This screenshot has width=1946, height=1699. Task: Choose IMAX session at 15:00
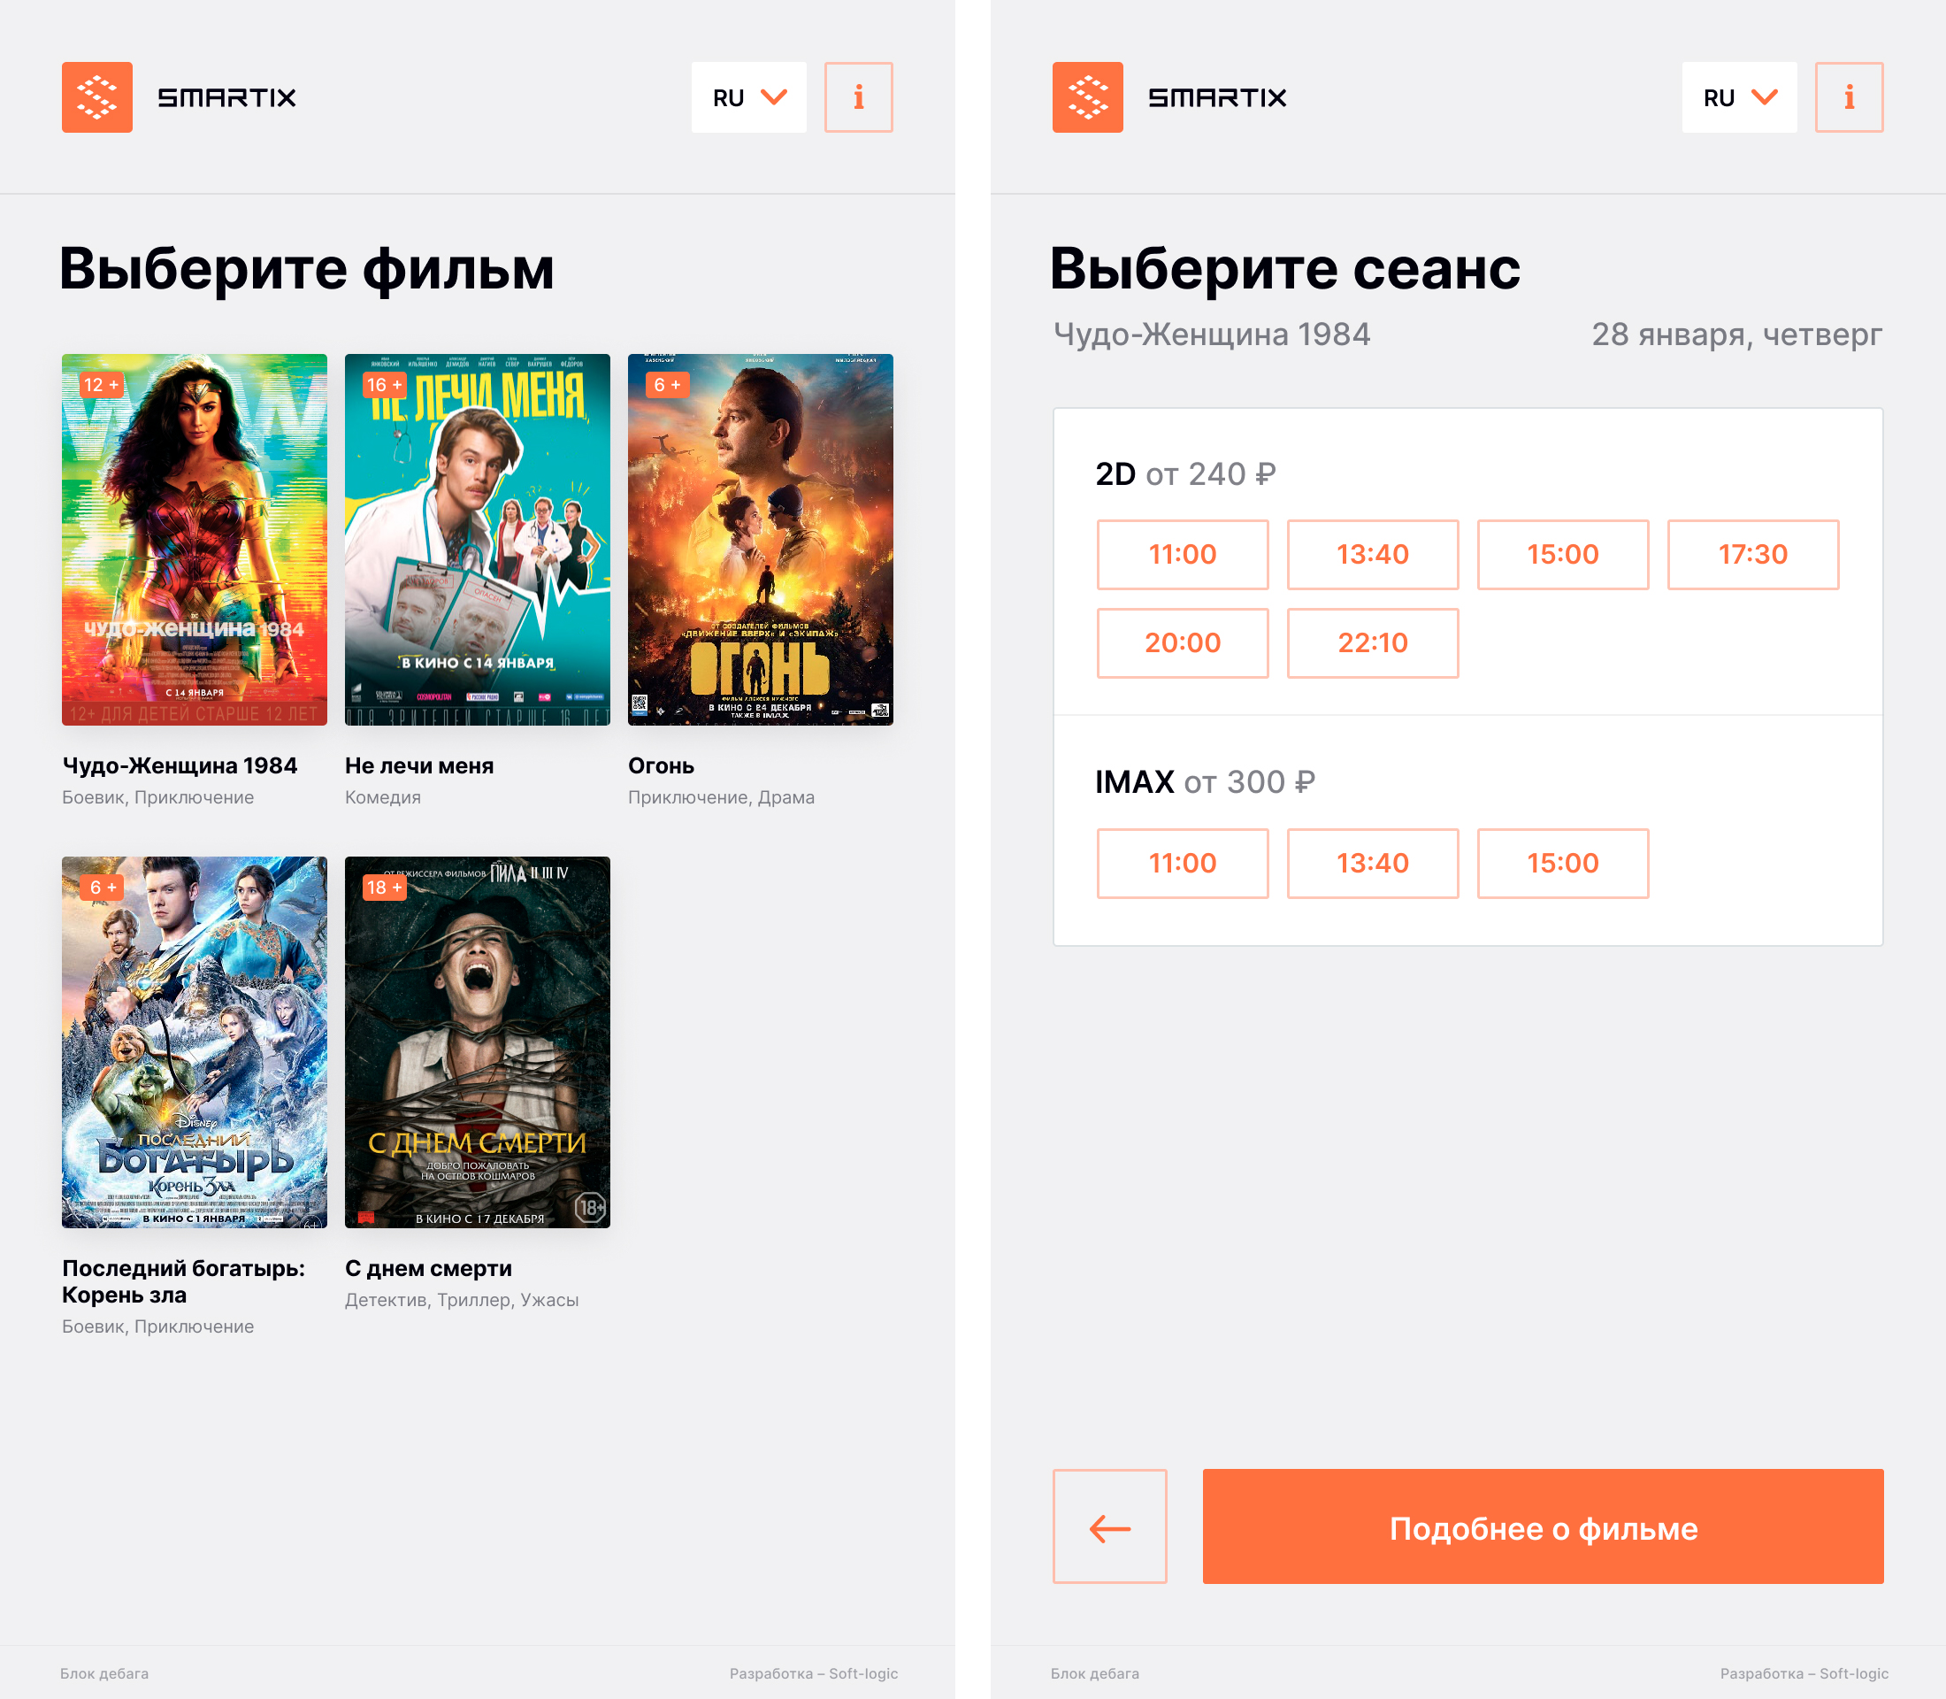point(1563,863)
